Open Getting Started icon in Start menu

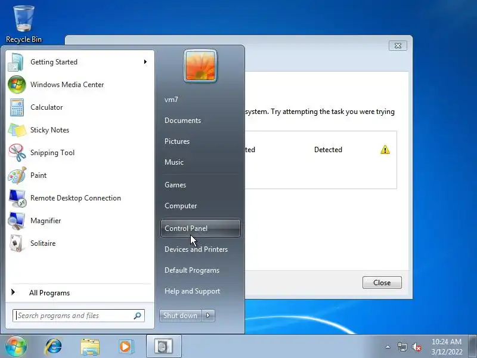click(x=17, y=62)
